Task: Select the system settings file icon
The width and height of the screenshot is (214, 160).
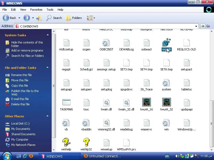Action: [166, 83]
